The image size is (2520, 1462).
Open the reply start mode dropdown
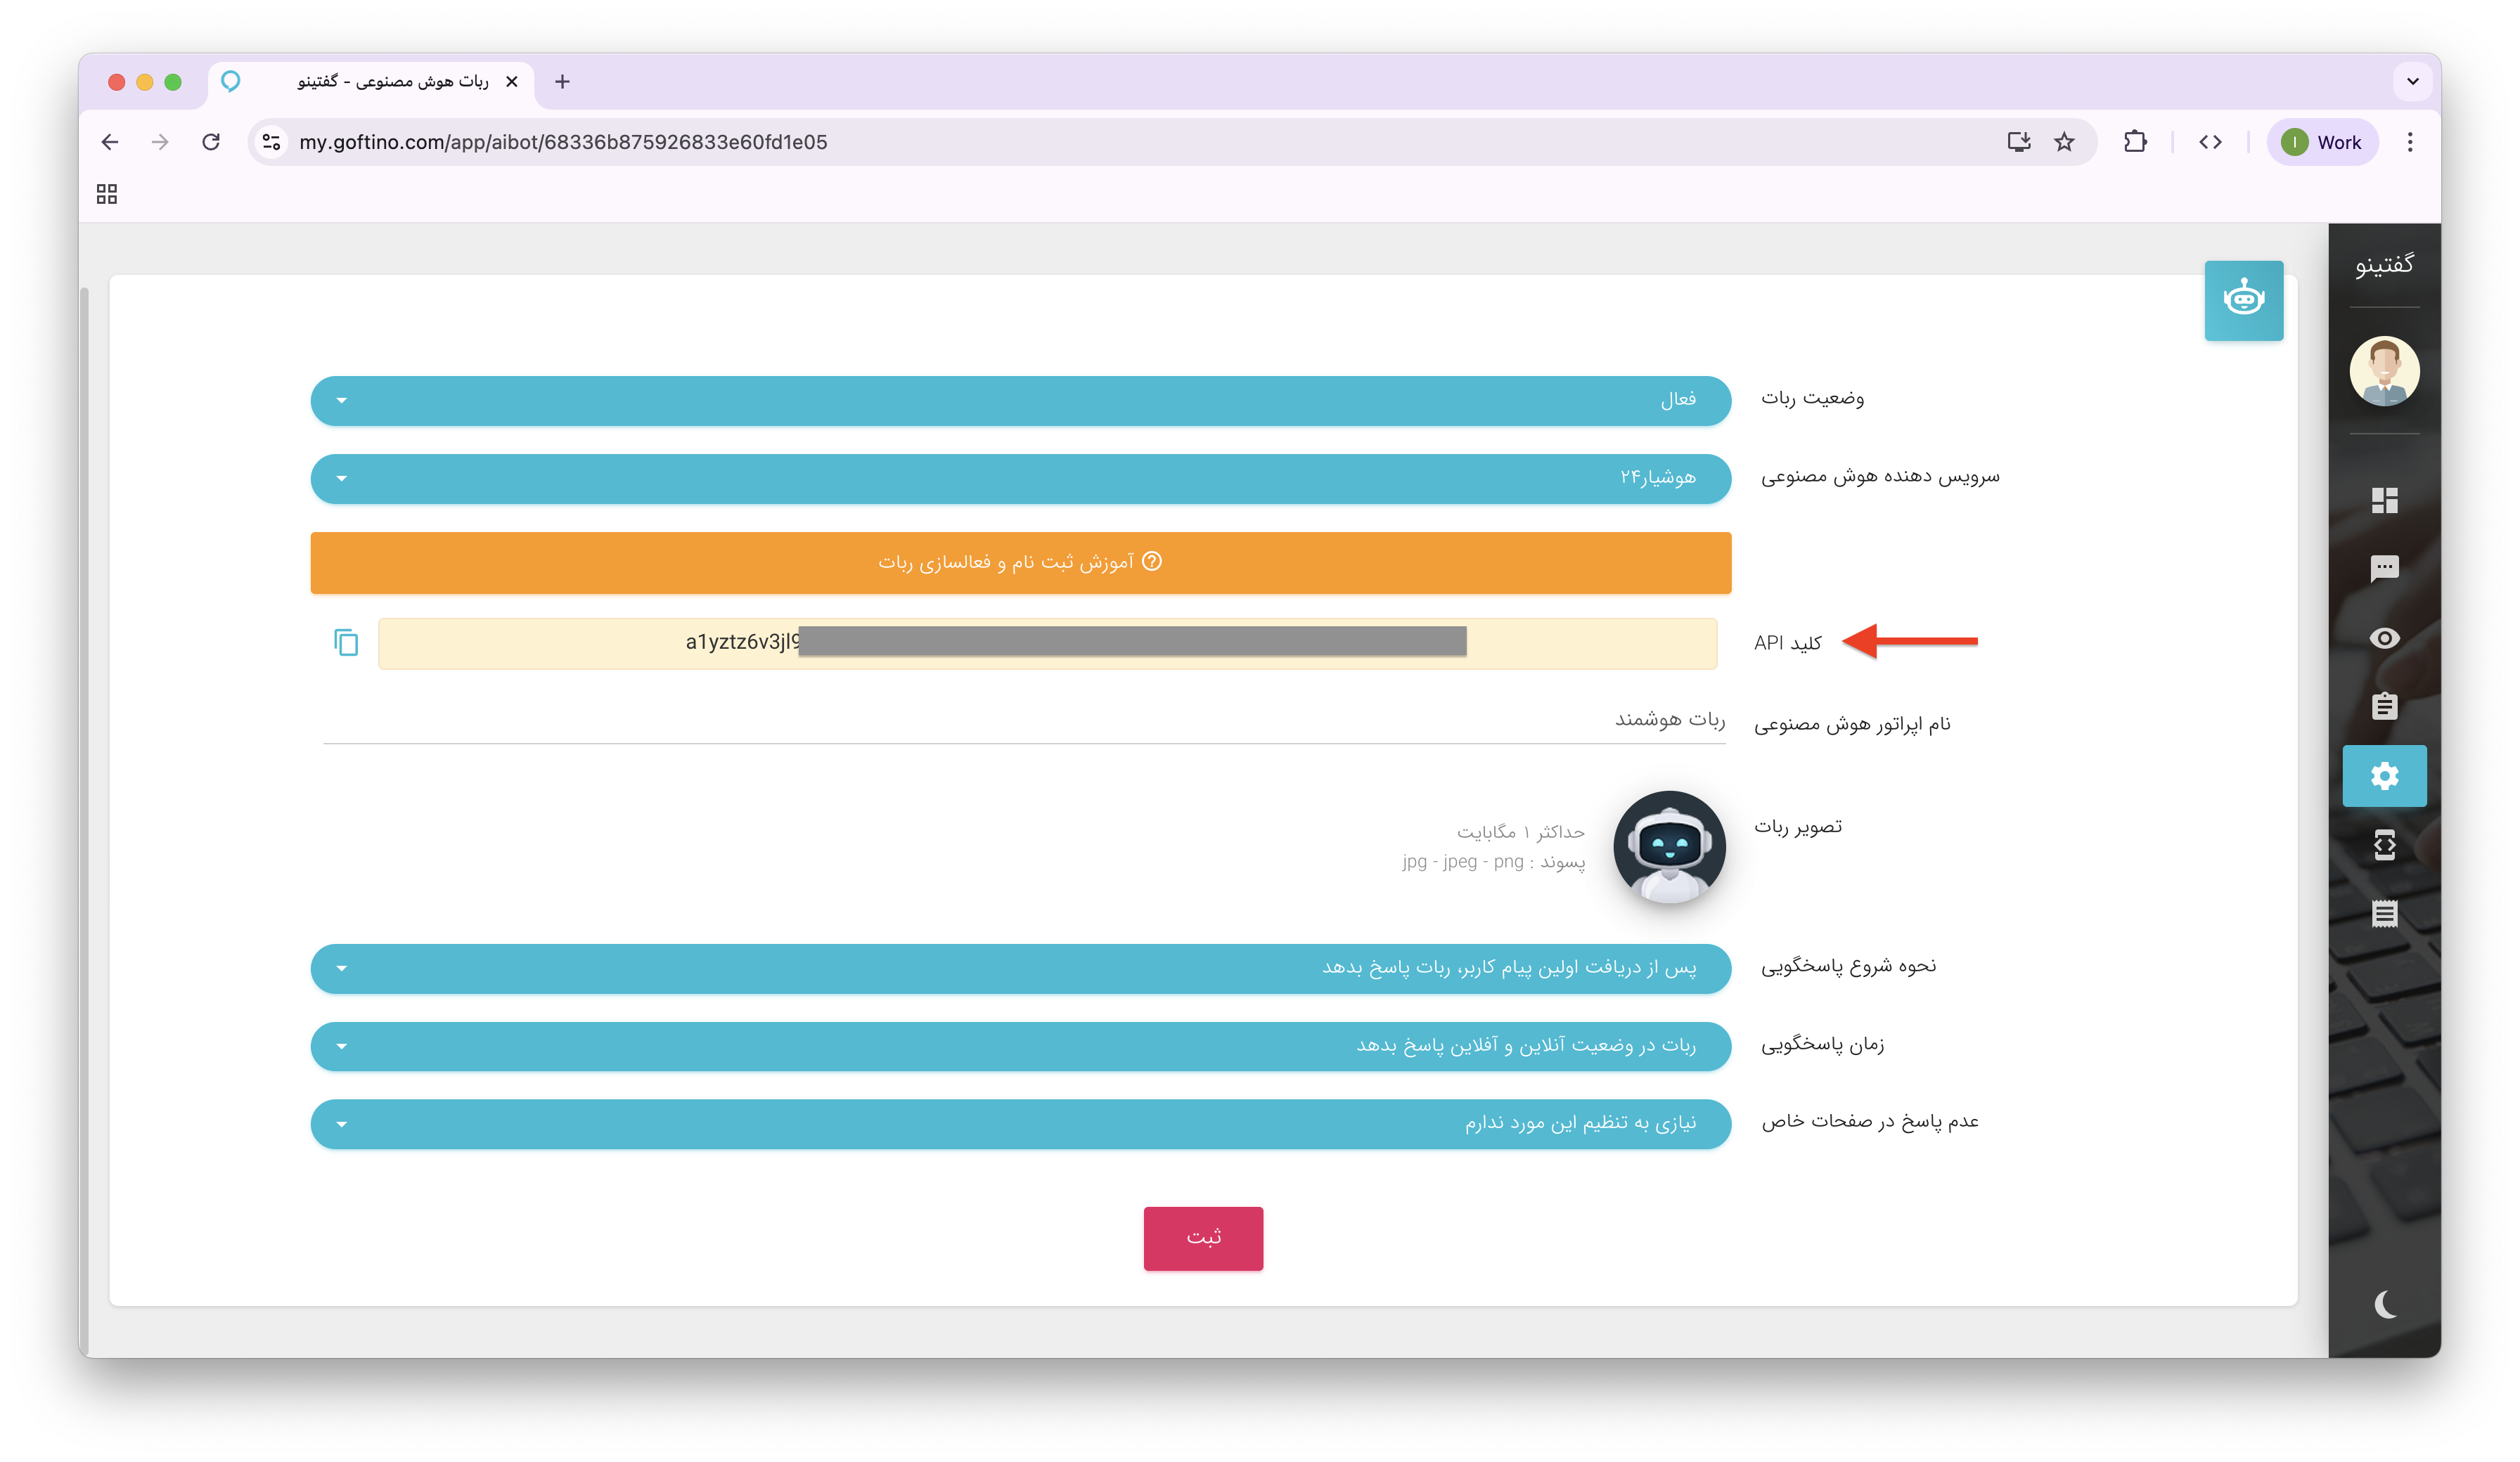(x=1020, y=968)
